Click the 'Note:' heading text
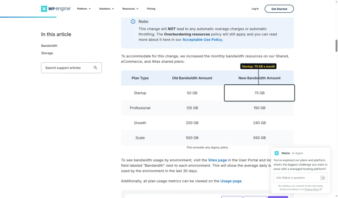Image resolution: width=338 pixels, height=198 pixels. click(144, 21)
